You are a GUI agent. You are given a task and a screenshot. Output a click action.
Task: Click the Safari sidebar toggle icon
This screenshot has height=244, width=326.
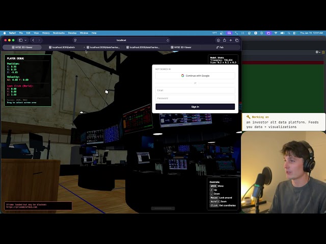click(20, 40)
